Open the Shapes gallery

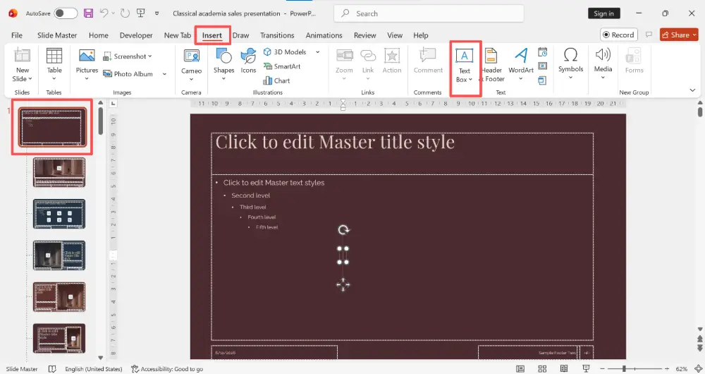click(x=223, y=65)
